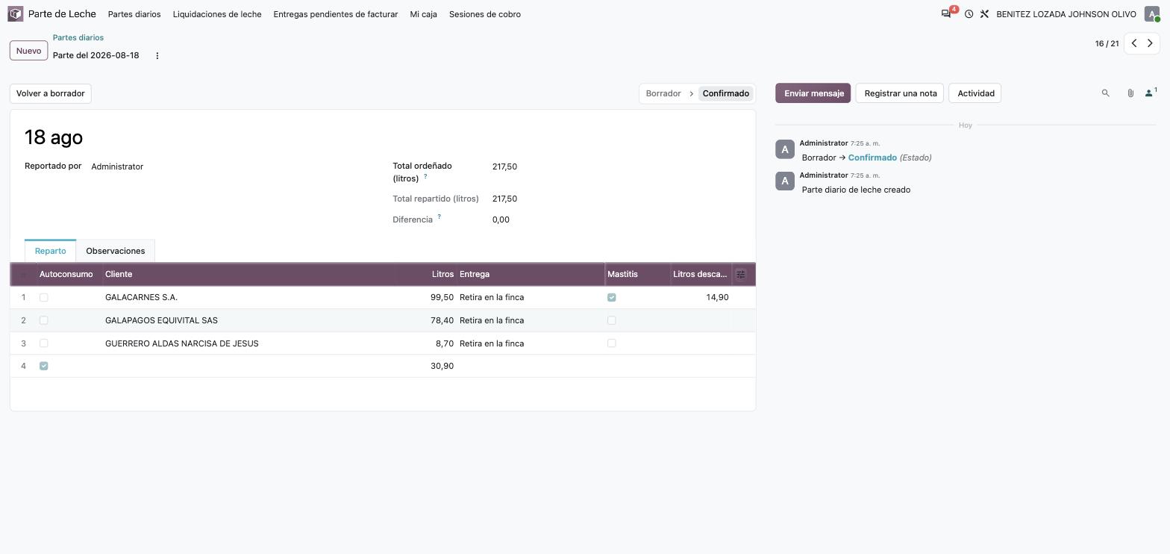Switch to the Observaciones tab
1170x554 pixels.
click(x=116, y=251)
